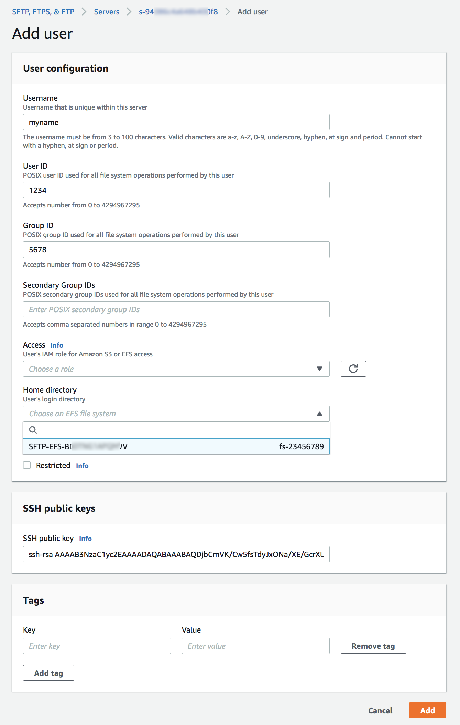Cancel adding the user

[x=380, y=711]
